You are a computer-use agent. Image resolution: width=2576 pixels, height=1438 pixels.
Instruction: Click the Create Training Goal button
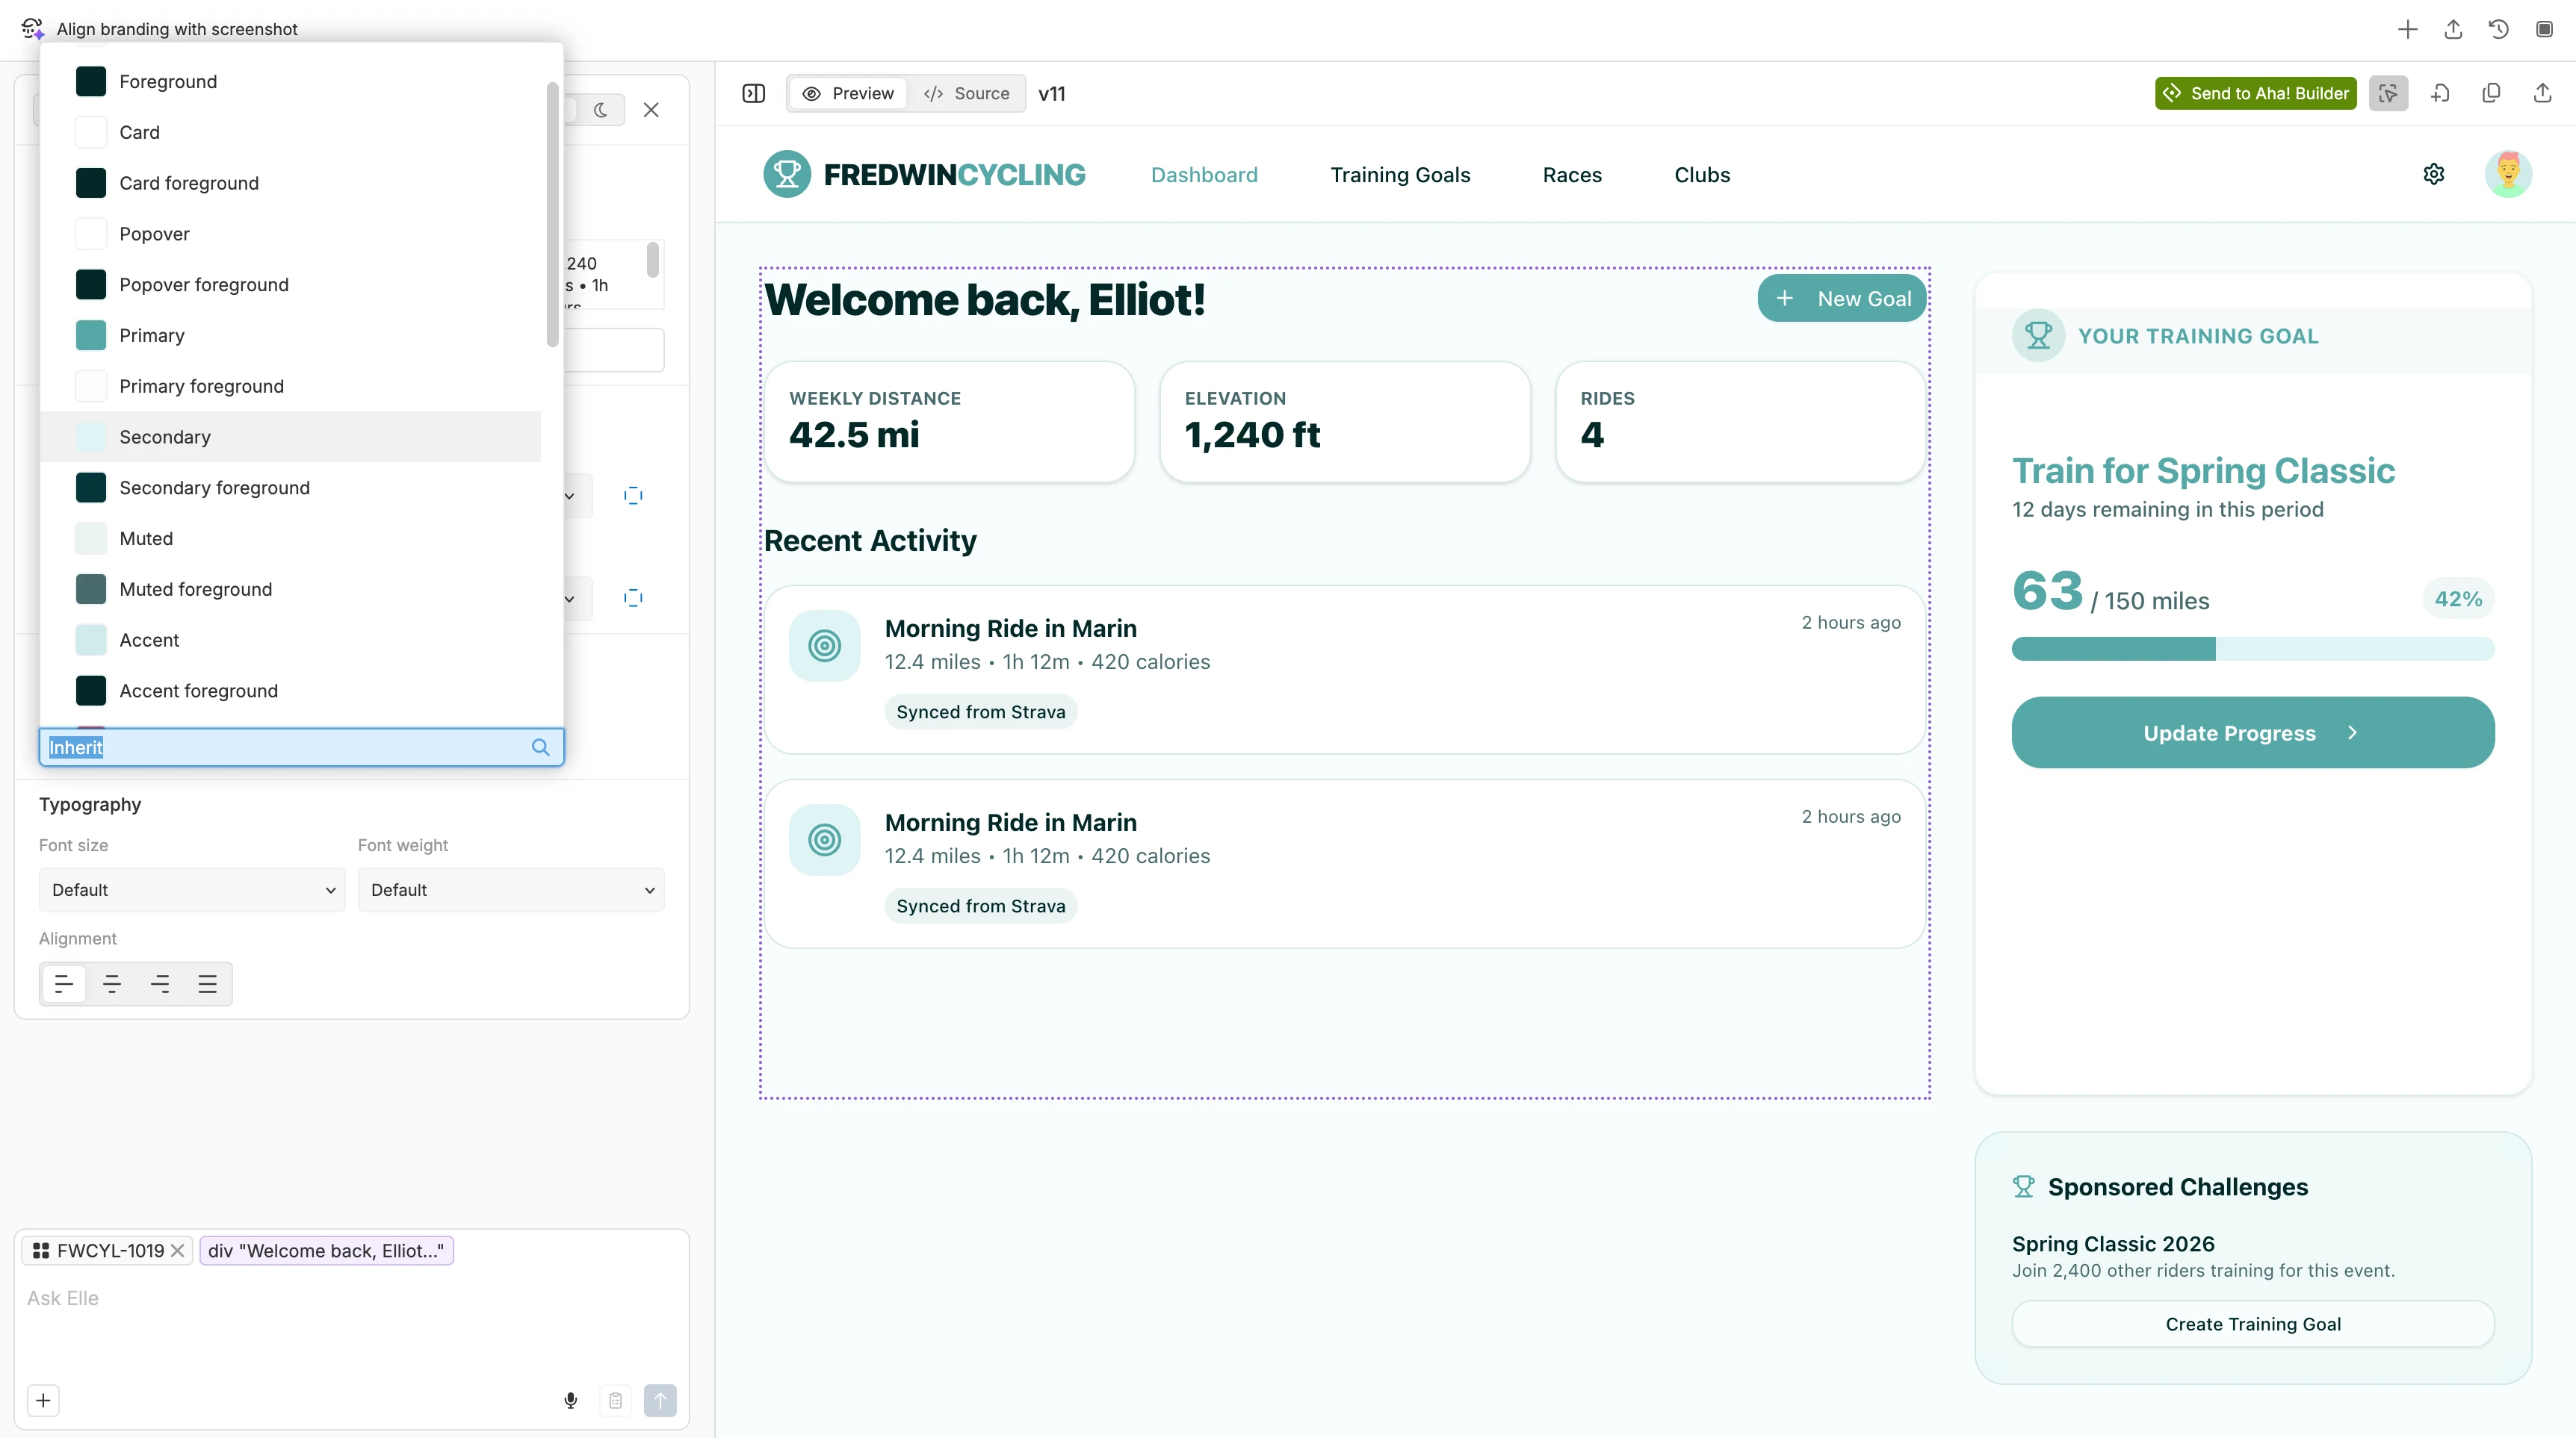2253,1324
